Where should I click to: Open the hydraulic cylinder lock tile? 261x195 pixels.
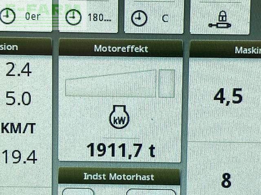click(x=220, y=17)
